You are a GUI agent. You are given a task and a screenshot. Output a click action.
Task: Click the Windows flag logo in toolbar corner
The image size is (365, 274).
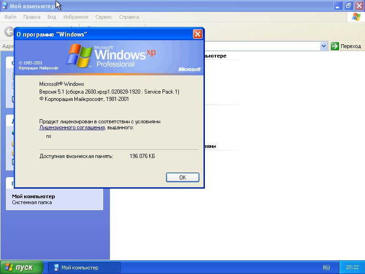[x=356, y=17]
